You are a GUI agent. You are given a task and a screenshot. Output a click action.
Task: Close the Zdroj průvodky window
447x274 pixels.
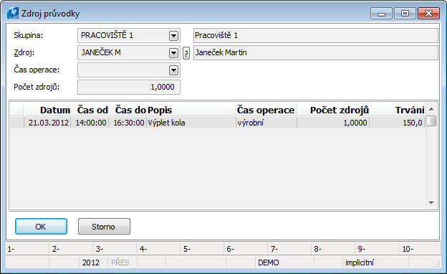pos(428,14)
